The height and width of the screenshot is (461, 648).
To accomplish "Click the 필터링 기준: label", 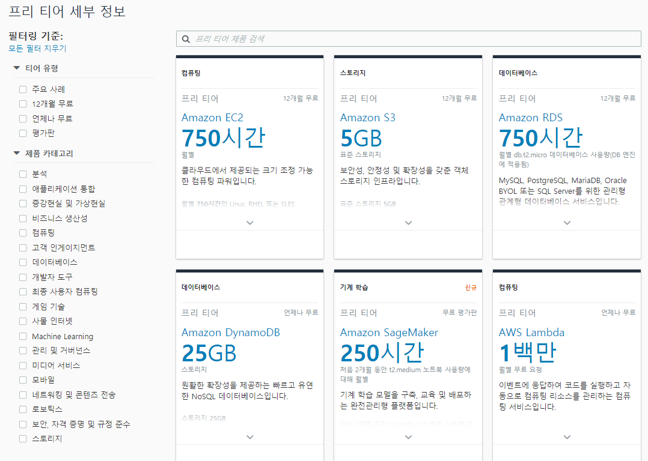I will [x=36, y=36].
